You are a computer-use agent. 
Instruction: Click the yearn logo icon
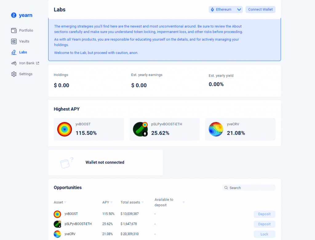(14, 15)
